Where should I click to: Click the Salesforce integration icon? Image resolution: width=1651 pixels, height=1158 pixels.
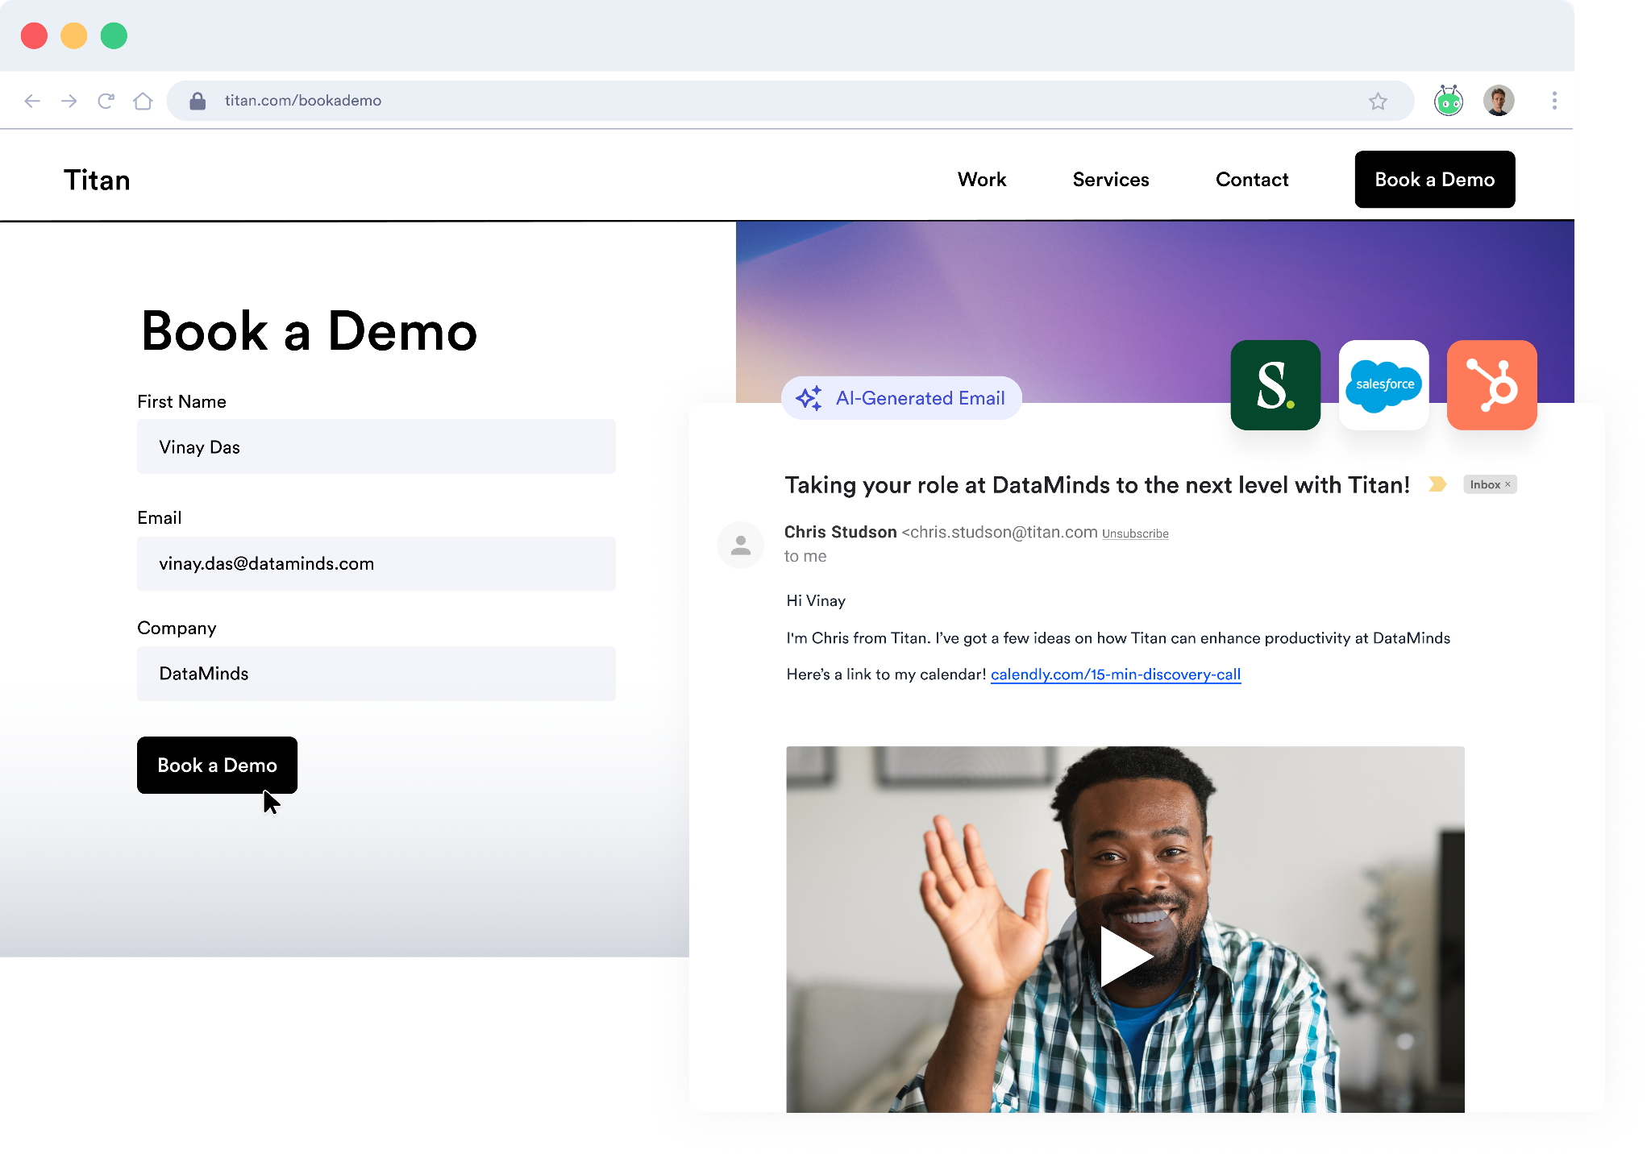click(x=1383, y=384)
